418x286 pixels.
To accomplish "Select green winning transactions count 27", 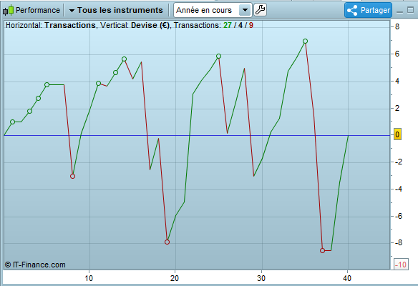I will pyautogui.click(x=228, y=25).
